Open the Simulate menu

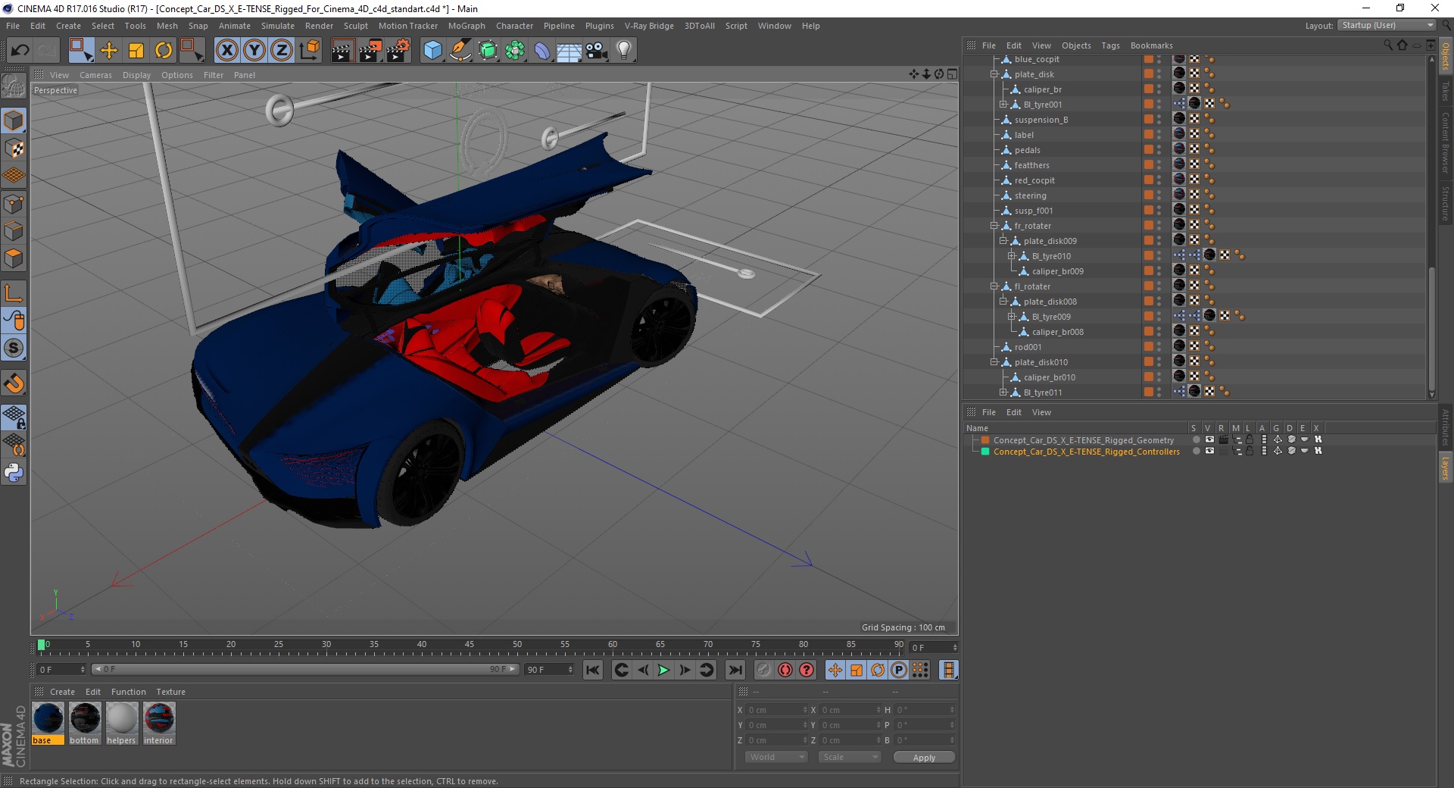coord(278,26)
